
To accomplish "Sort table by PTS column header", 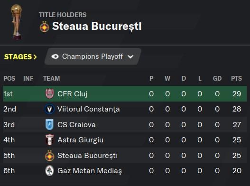I will tap(236, 78).
